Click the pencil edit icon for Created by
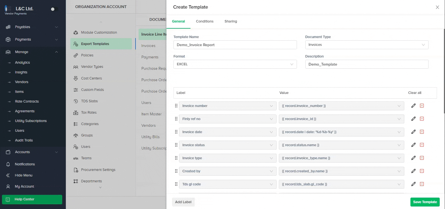445x209 pixels. 413,171
